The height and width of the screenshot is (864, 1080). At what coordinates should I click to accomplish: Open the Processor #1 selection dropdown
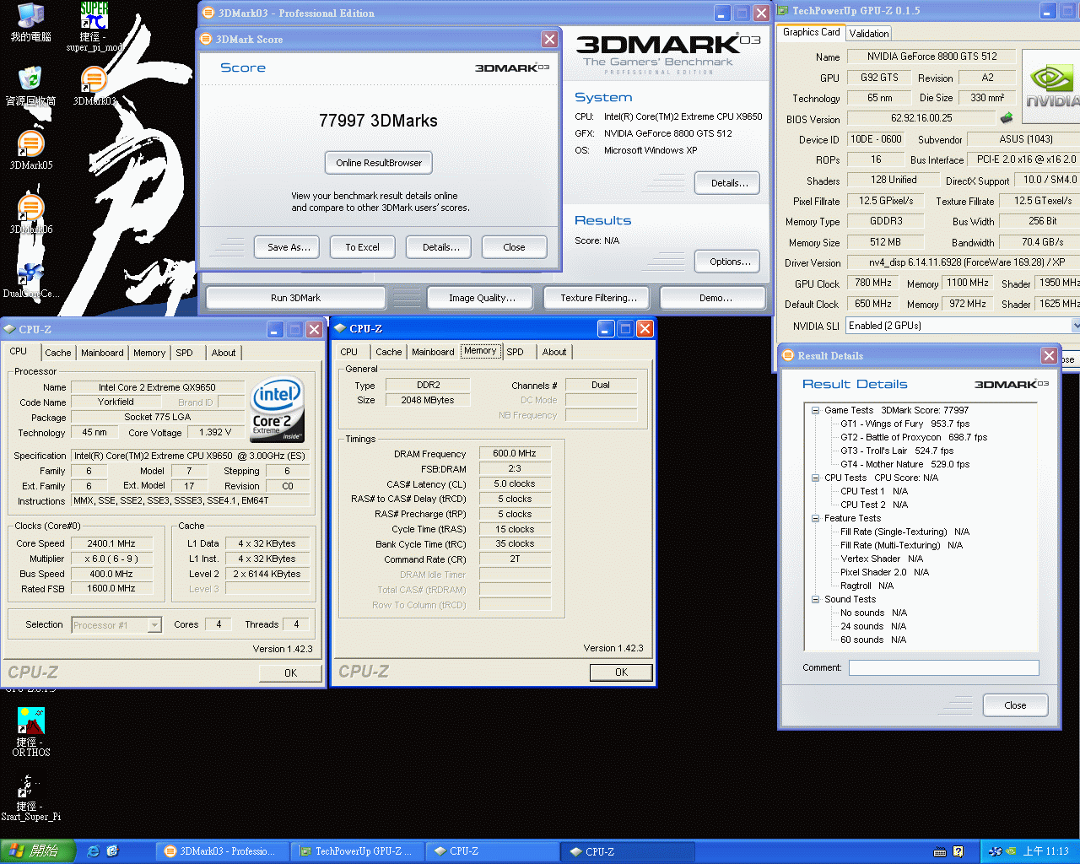pos(154,625)
